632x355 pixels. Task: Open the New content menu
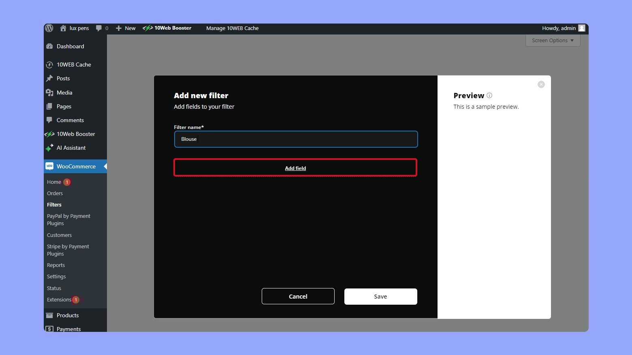click(x=126, y=28)
